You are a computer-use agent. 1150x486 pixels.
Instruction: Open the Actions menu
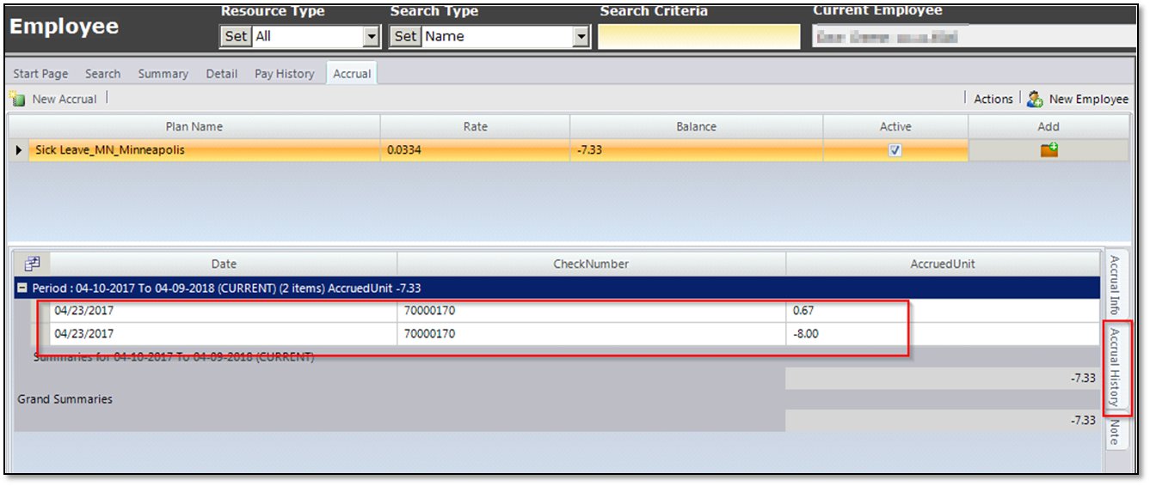click(993, 99)
